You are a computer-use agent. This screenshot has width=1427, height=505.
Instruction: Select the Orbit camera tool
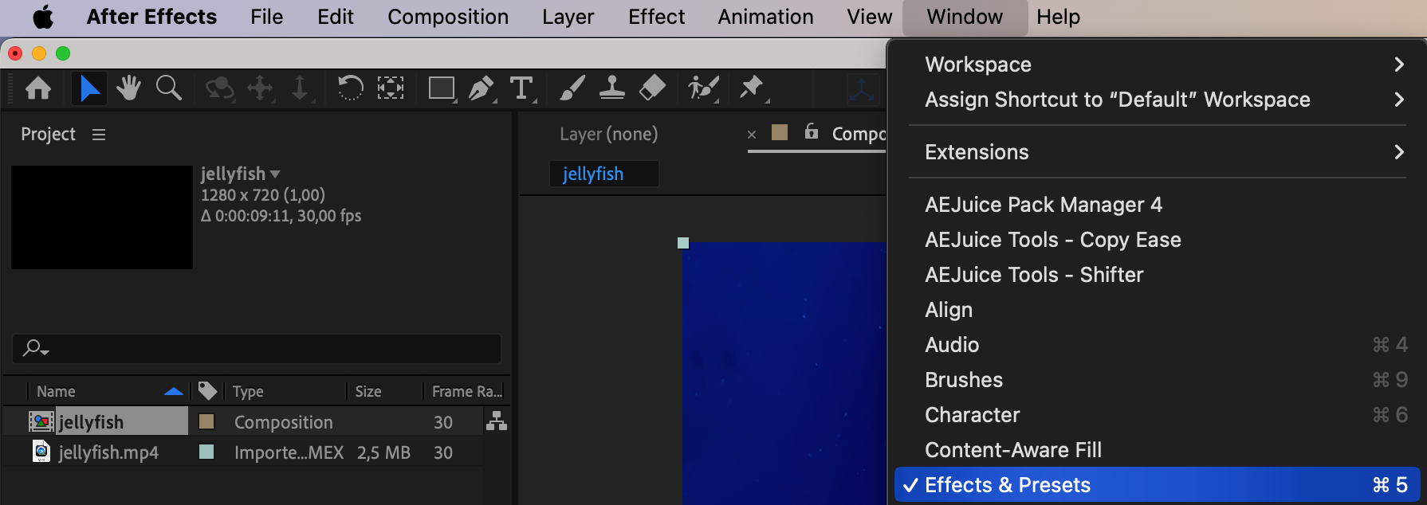tap(219, 88)
